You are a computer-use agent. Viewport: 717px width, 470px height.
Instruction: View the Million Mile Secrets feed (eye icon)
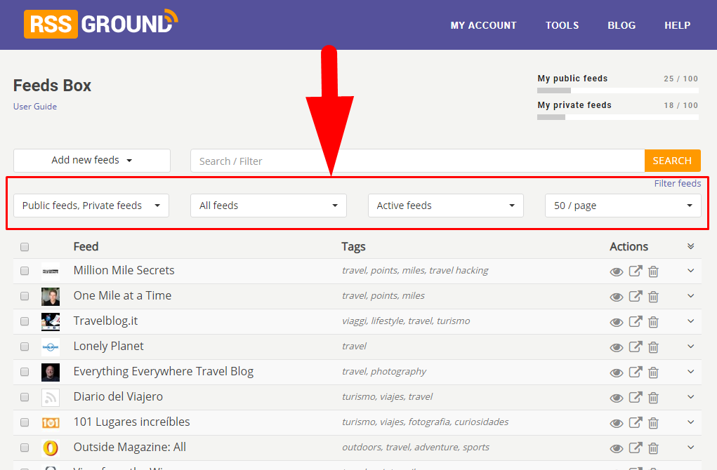click(617, 271)
